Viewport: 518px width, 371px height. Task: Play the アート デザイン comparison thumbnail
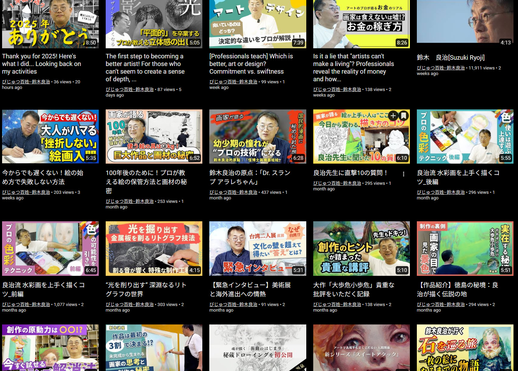(258, 24)
